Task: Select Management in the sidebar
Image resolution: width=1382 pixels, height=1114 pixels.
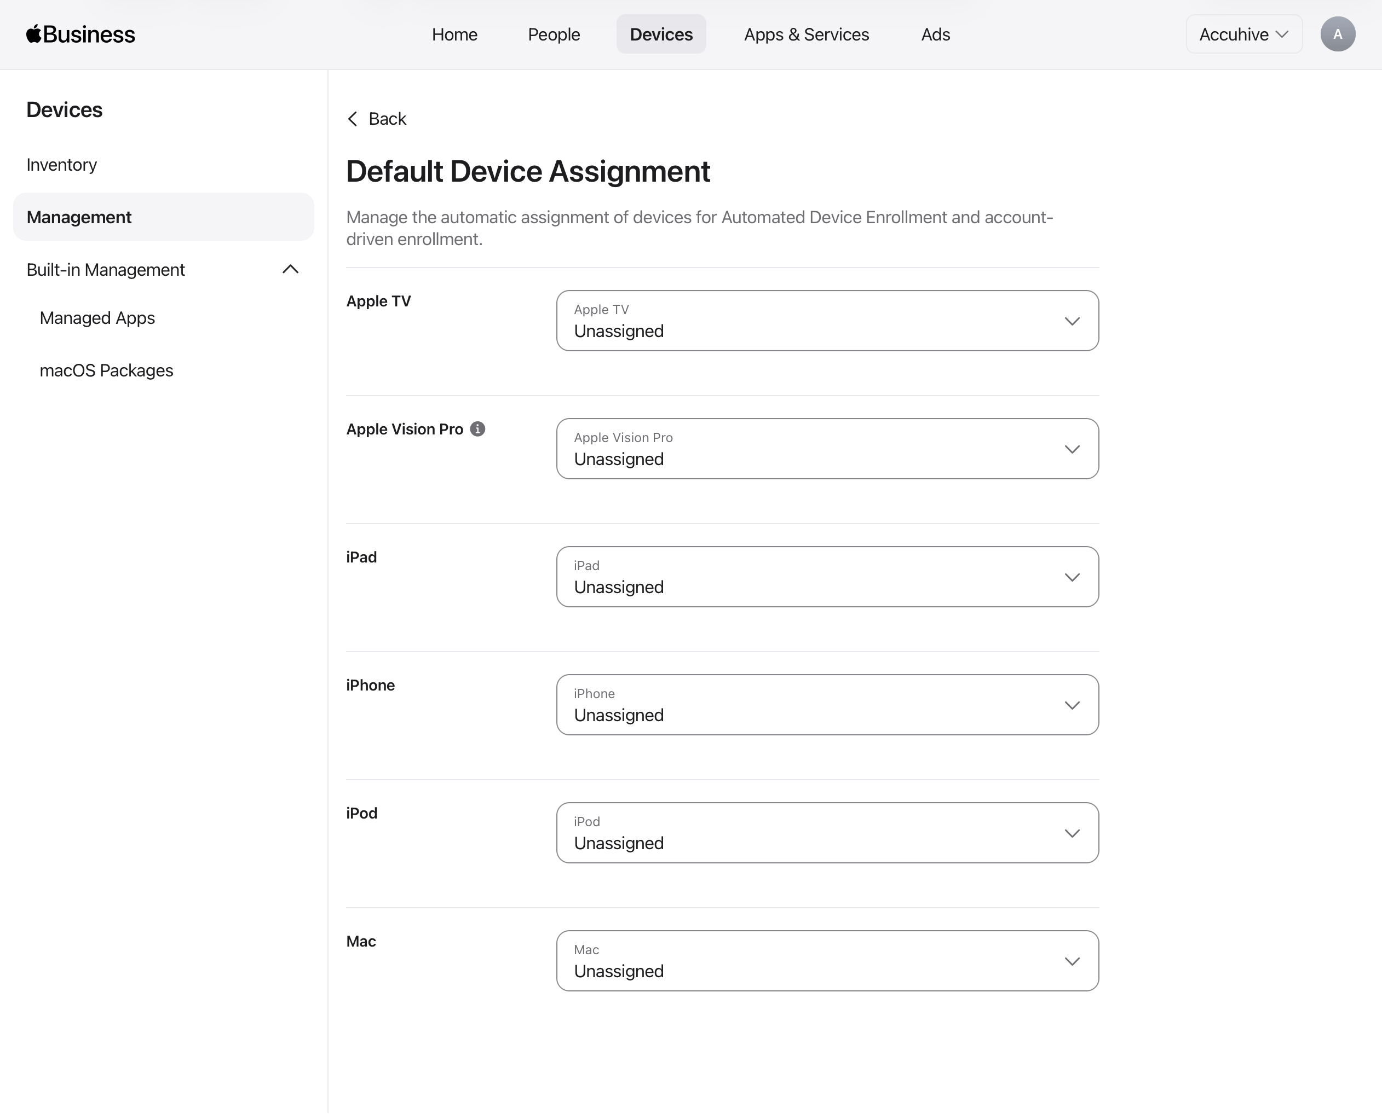Action: point(164,217)
